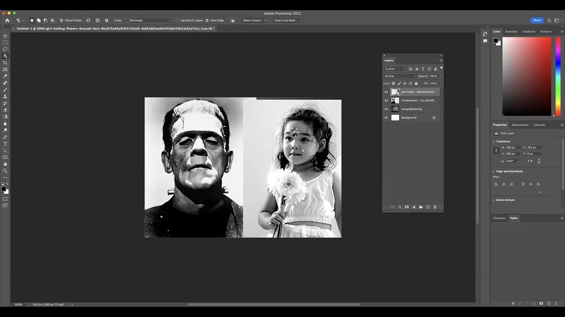Add a layer mask from Layers panel

tap(407, 207)
